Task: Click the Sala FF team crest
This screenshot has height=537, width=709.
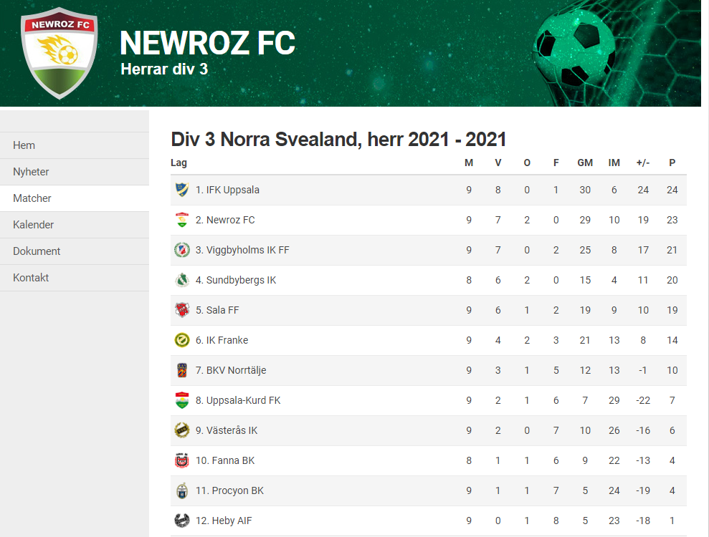Action: [x=182, y=310]
